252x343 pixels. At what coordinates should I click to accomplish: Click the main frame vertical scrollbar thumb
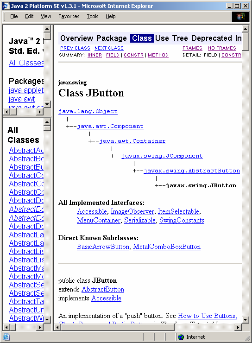point(246,42)
